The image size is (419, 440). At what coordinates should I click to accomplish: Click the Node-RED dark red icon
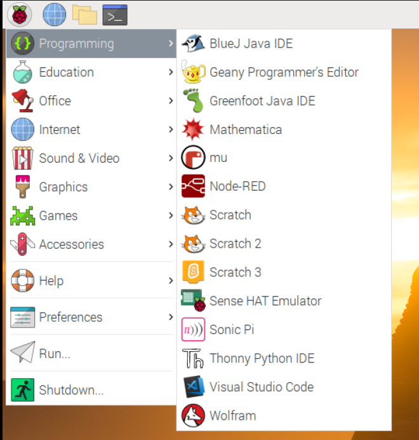click(x=193, y=186)
